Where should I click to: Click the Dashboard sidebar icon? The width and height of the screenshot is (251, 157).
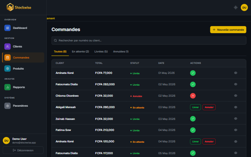click(x=7, y=28)
